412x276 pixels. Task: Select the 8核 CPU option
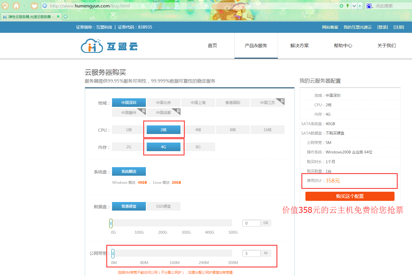tap(233, 130)
